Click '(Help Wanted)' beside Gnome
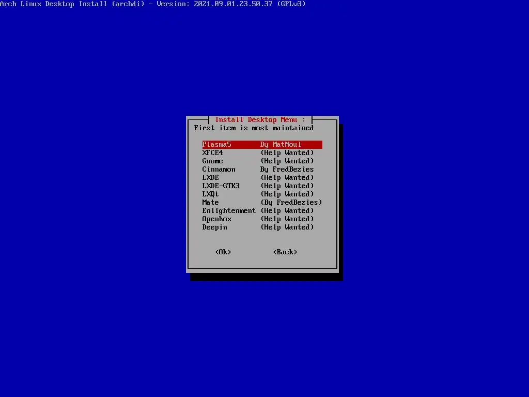The image size is (529, 397). (287, 161)
